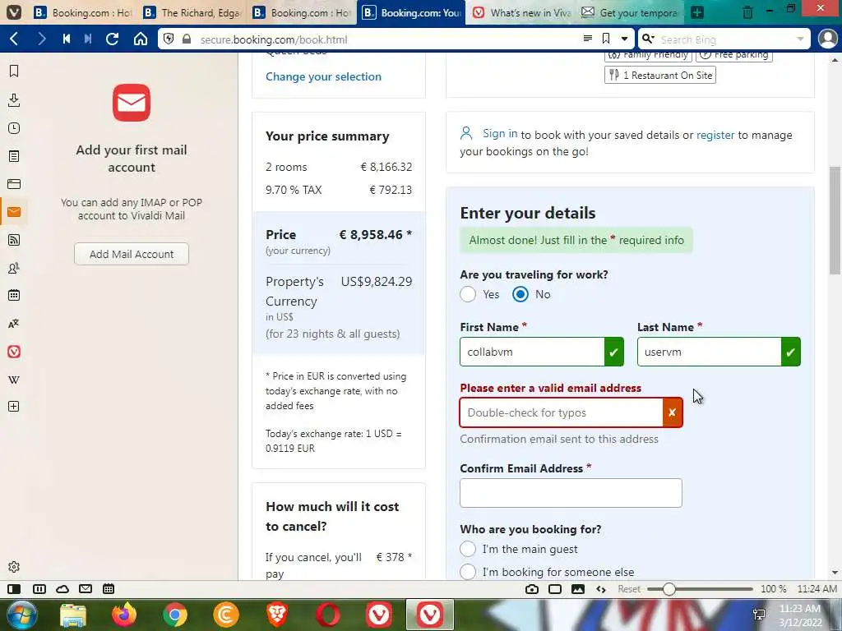842x631 pixels.
Task: Switch to The Richard, Edgar tab
Action: click(192, 12)
